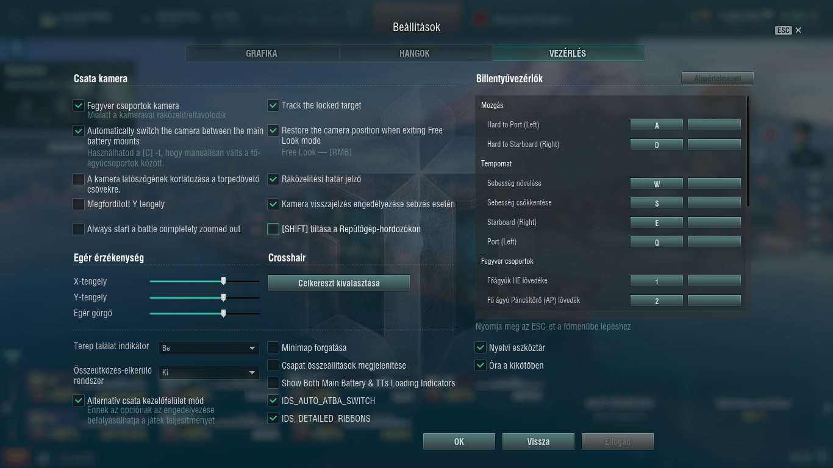
Task: Disable IDS_DETAILED_RIBBONS checkbox
Action: 273,419
